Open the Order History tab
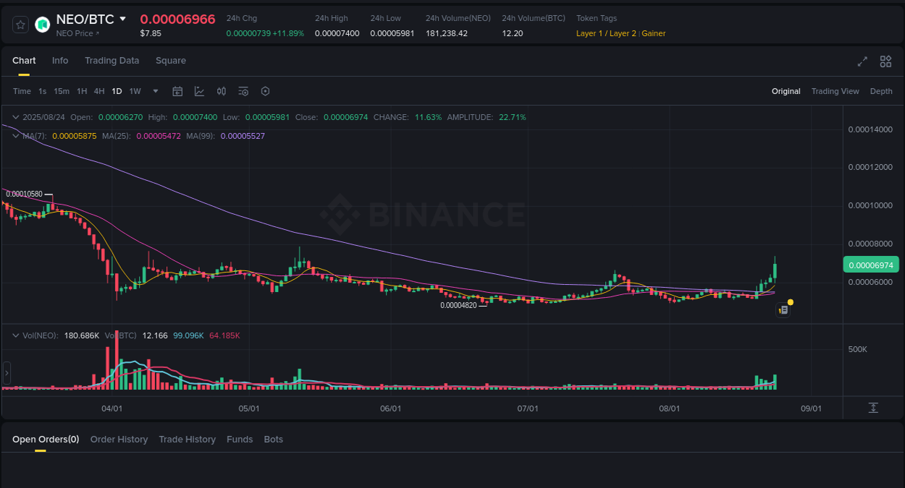 pos(119,439)
